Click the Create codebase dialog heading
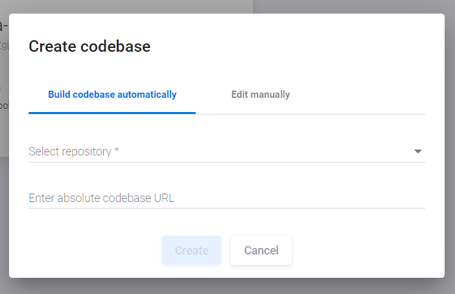Screen dimensions: 455x294 (89, 47)
